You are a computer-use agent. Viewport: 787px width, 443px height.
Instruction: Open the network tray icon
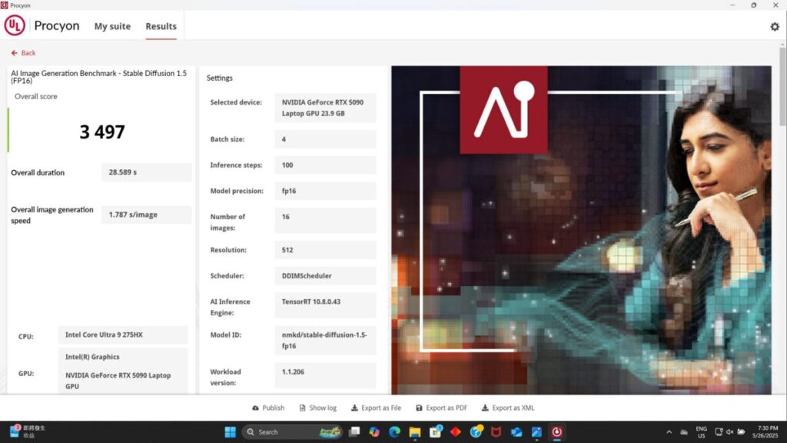[x=719, y=432]
